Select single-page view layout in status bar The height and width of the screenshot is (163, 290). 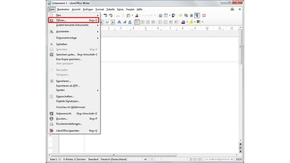pos(191,159)
